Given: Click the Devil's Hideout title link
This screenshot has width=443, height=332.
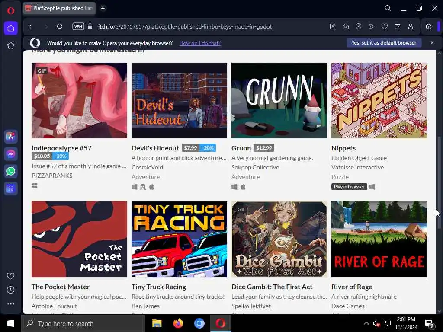Looking at the screenshot, I should pyautogui.click(x=155, y=148).
